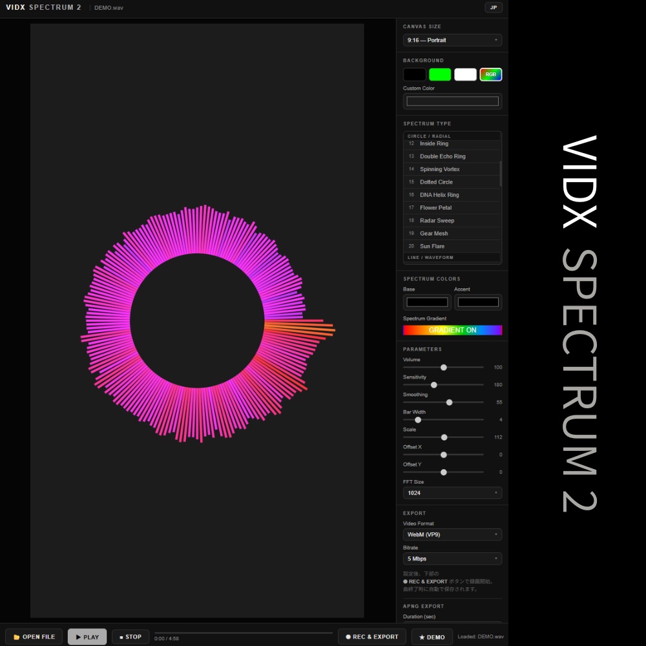Viewport: 646px width, 646px height.
Task: Click the Scale value 112
Action: [497, 437]
